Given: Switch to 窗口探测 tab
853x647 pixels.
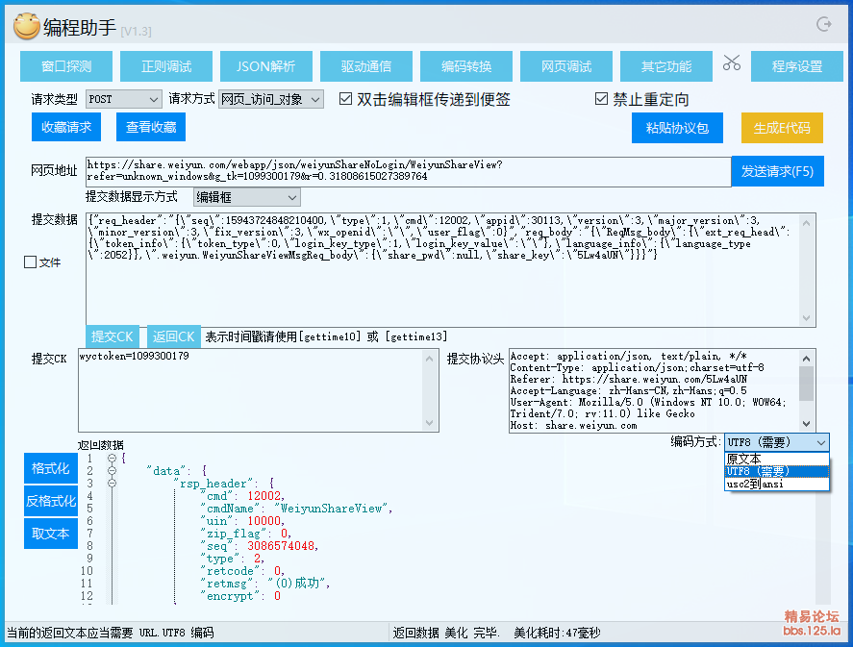Looking at the screenshot, I should 66,66.
